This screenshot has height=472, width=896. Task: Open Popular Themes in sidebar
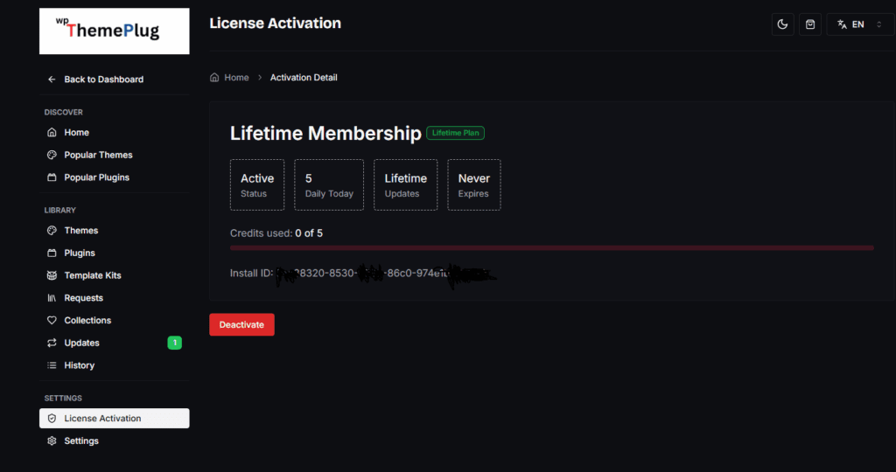click(98, 155)
